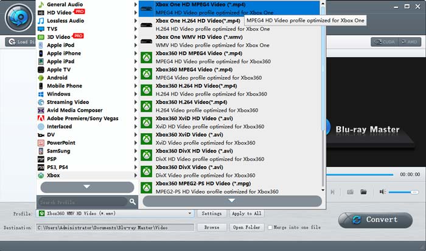
Task: Click the Interlaced category icon
Action: pos(41,126)
